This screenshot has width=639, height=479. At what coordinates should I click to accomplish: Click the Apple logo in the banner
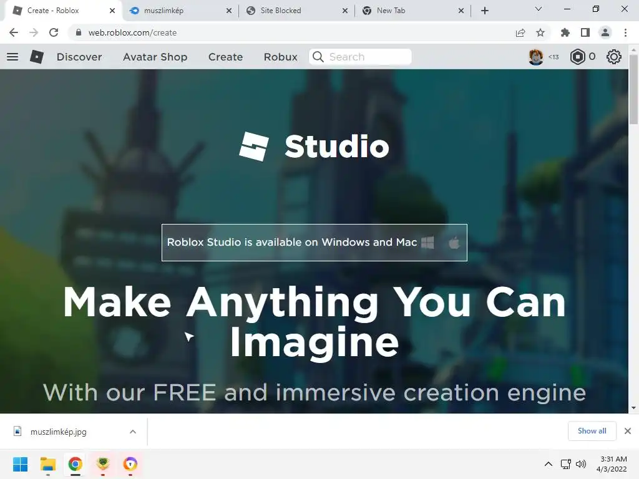(x=454, y=243)
